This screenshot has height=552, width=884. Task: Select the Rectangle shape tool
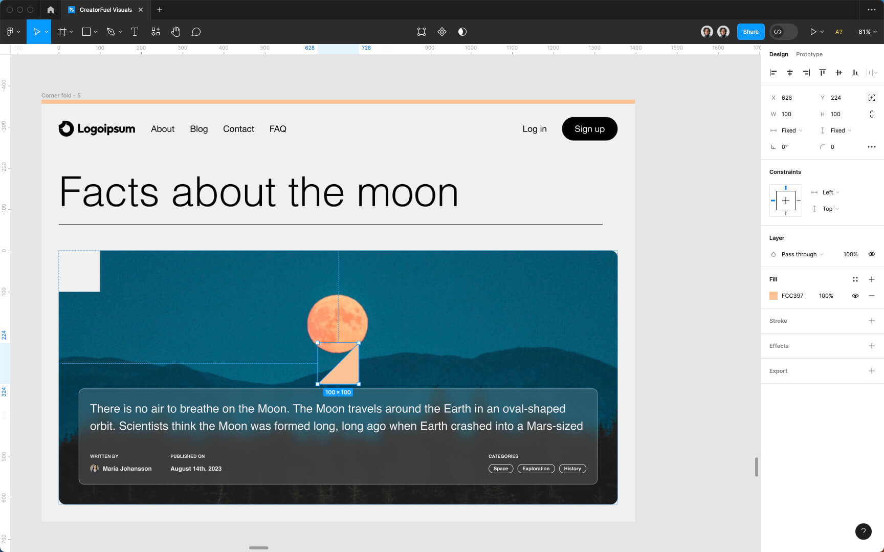tap(85, 31)
